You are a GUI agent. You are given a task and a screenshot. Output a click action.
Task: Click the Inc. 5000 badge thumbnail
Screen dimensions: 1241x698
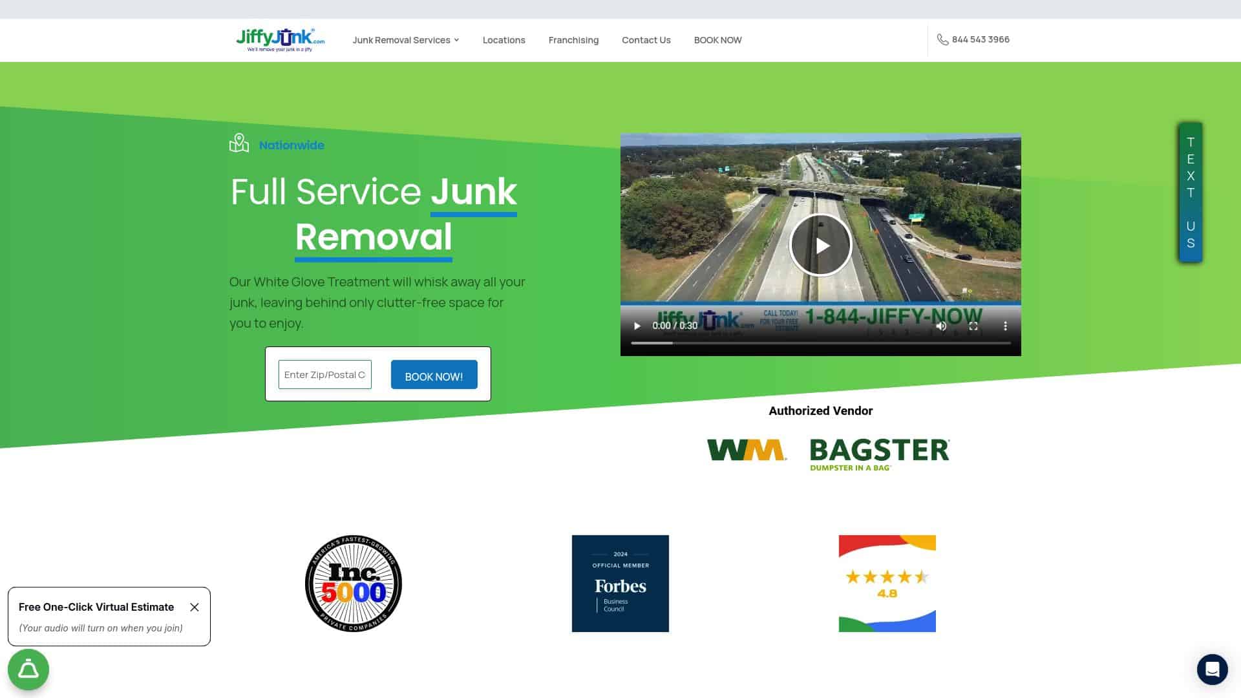353,583
